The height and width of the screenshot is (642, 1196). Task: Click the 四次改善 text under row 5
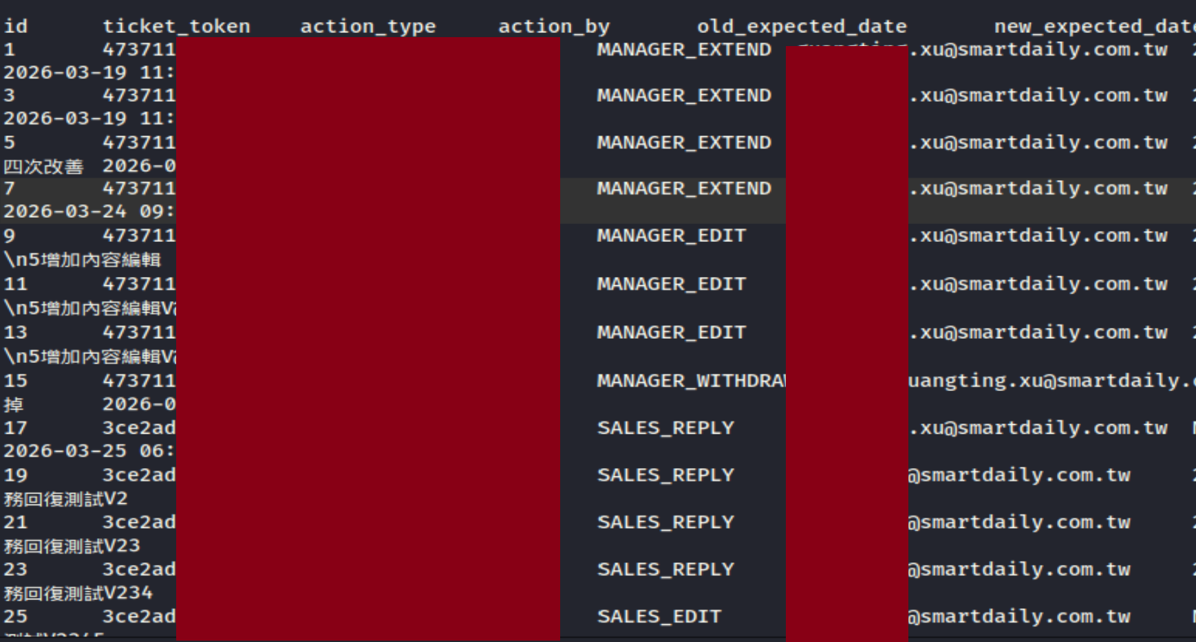click(43, 166)
